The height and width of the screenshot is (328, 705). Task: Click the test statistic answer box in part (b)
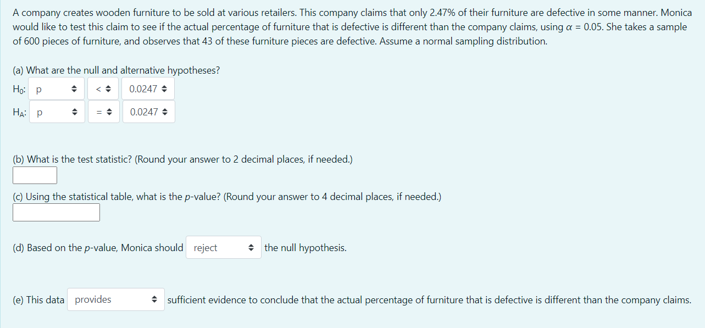click(x=35, y=175)
